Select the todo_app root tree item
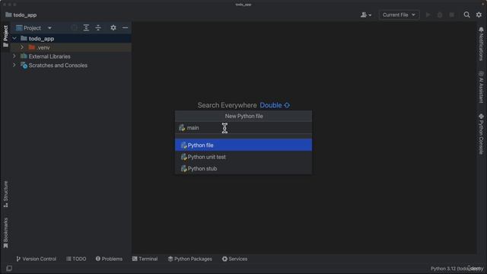Screen dimensions: 487x274 (71, 39)
